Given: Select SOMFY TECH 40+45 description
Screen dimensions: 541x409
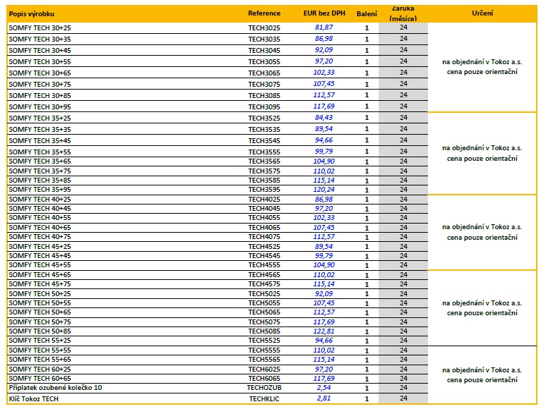Looking at the screenshot, I should point(40,209).
